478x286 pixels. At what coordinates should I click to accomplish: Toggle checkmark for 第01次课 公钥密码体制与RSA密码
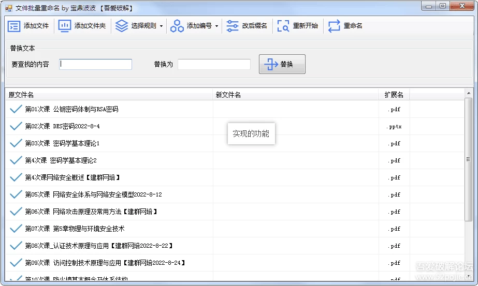click(16, 109)
